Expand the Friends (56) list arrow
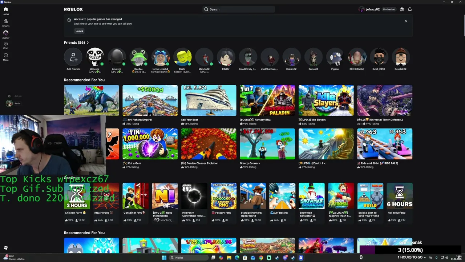The image size is (465, 262). pos(88,43)
